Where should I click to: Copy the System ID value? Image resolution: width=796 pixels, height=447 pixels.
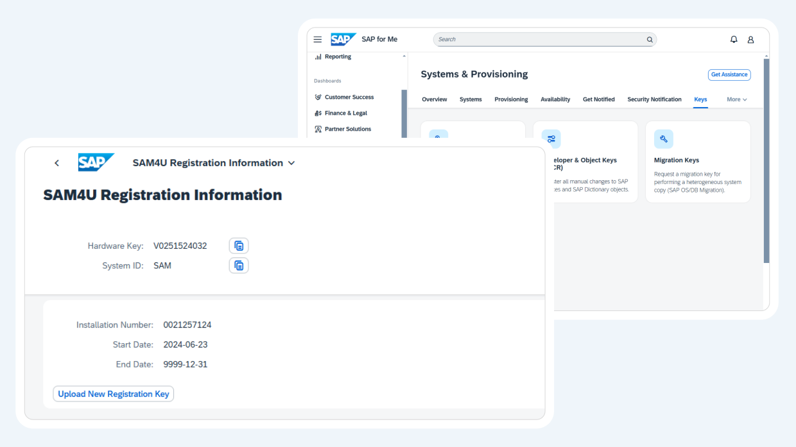[x=239, y=266]
